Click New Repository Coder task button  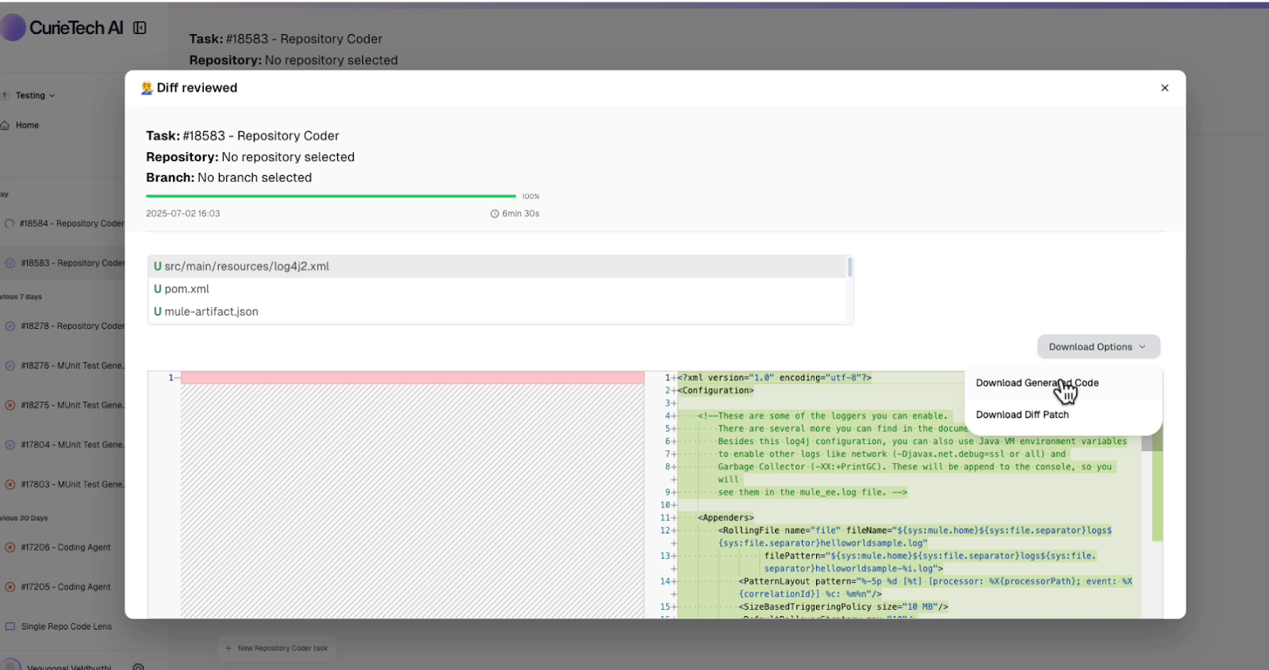(x=277, y=649)
